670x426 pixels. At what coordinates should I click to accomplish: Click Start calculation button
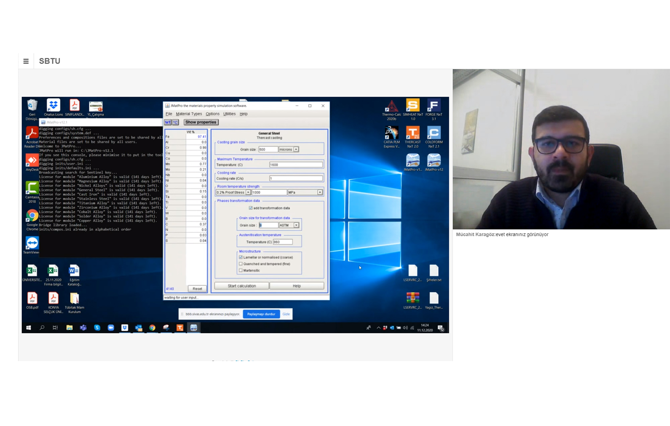242,286
